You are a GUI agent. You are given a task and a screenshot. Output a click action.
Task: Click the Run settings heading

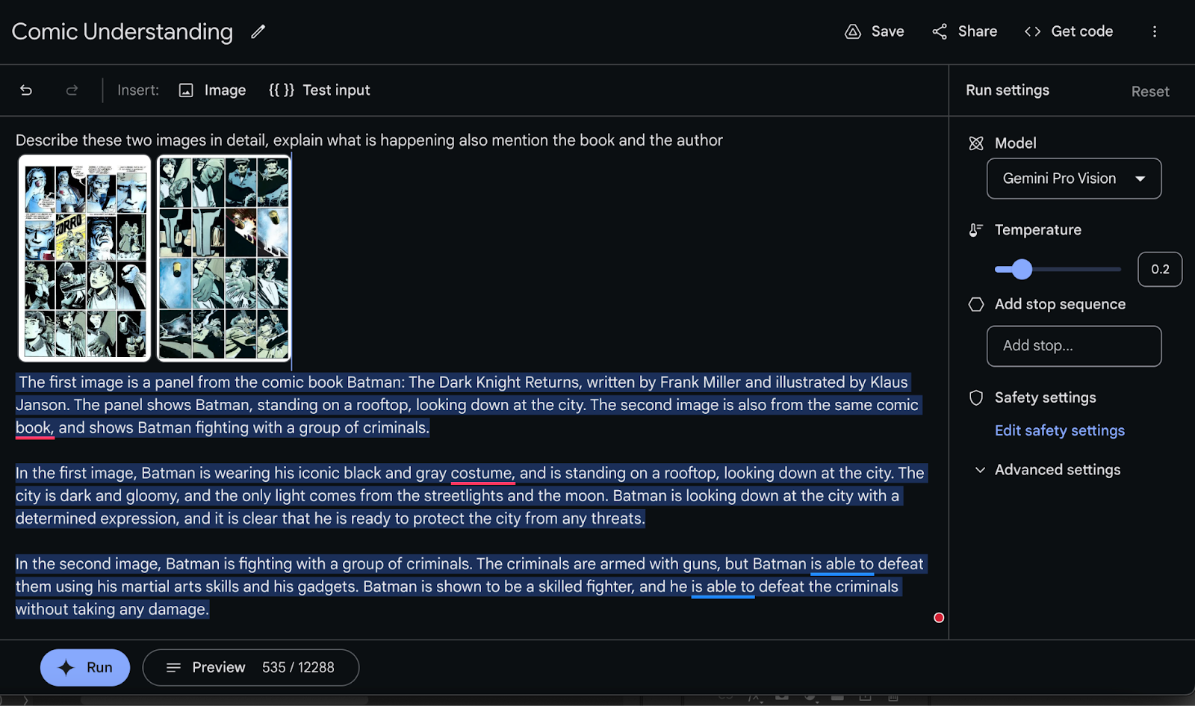tap(1008, 90)
